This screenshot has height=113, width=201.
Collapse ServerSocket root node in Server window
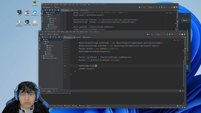45,13
